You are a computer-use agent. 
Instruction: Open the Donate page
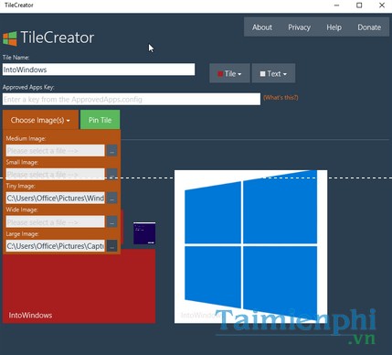(x=369, y=27)
